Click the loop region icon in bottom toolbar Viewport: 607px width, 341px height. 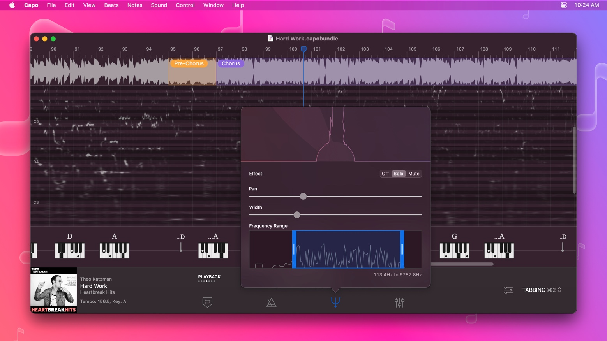point(207,302)
